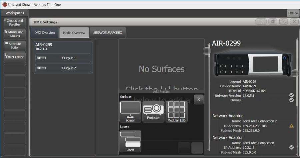Click the round handle left of AIR-0299 details
The width and height of the screenshot is (300, 158).
(x=207, y=51)
